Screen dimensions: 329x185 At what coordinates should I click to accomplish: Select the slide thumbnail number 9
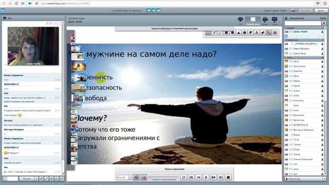click(79, 88)
